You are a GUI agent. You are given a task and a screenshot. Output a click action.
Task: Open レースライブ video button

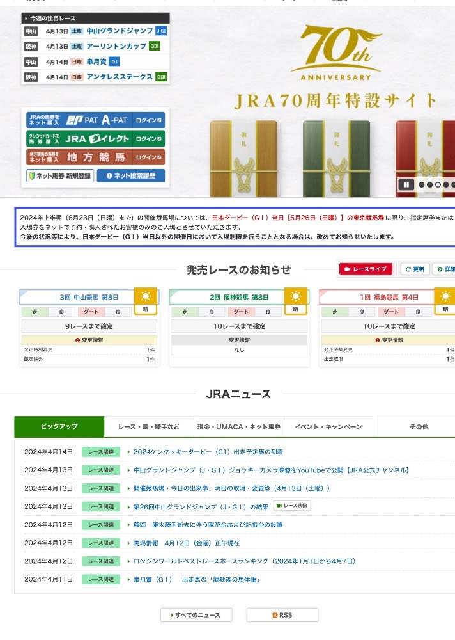pyautogui.click(x=366, y=269)
